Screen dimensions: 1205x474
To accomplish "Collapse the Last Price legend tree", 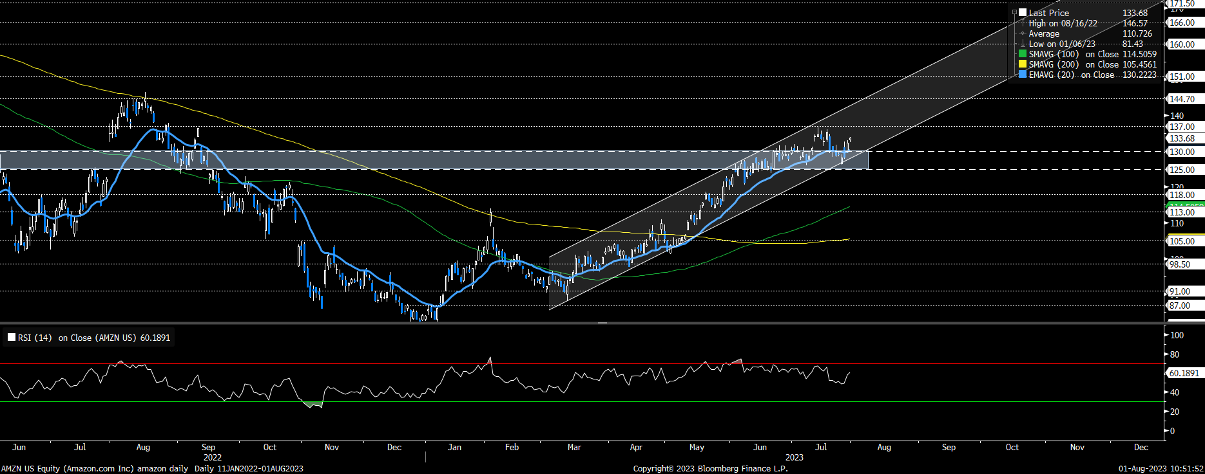I will 1014,13.
